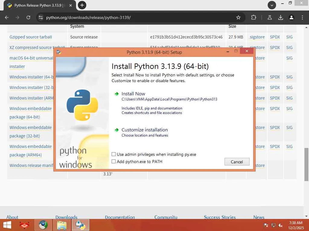Open .sigstore link for Gzipped source tarball
This screenshot has width=309, height=231.
pos(257,37)
